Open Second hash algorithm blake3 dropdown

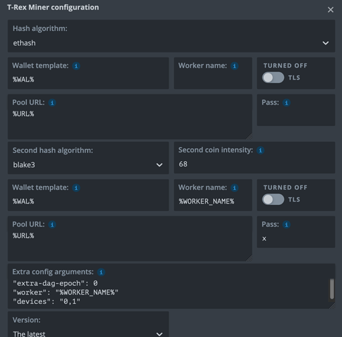[88, 158]
